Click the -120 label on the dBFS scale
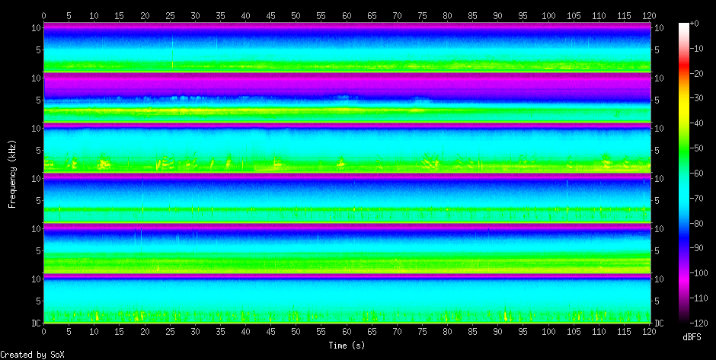 pyautogui.click(x=697, y=323)
